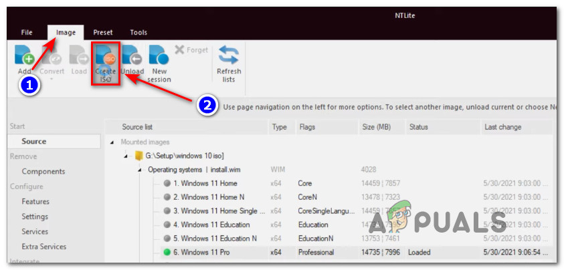The height and width of the screenshot is (270, 564).
Task: Click the Convert image icon
Action: coord(52,55)
